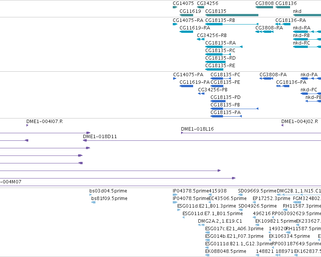Viewport: 321px width, 257px height.
Task: Select EST SD04926.5prime
Action: click(x=258, y=206)
